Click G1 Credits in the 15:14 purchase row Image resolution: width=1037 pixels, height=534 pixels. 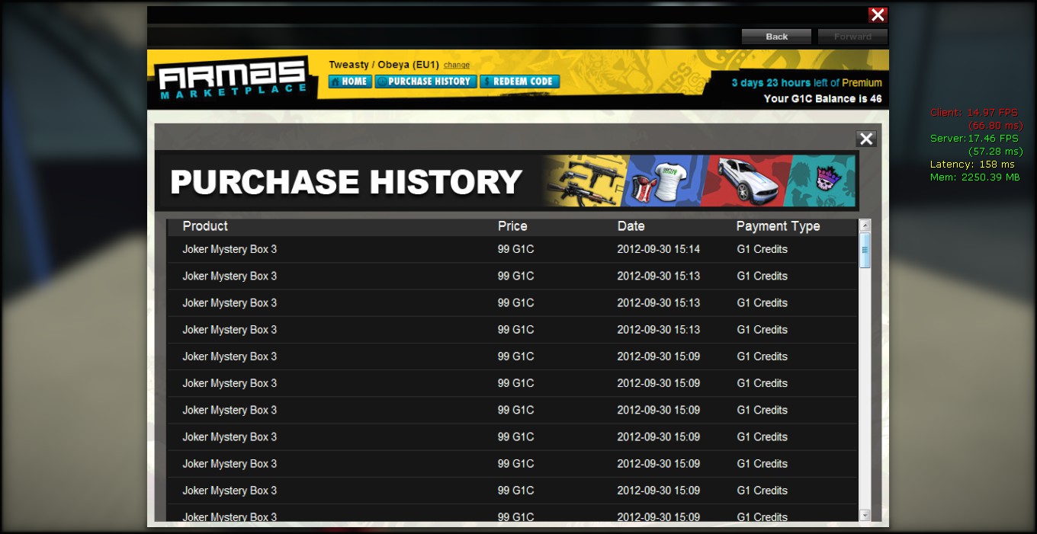coord(762,249)
